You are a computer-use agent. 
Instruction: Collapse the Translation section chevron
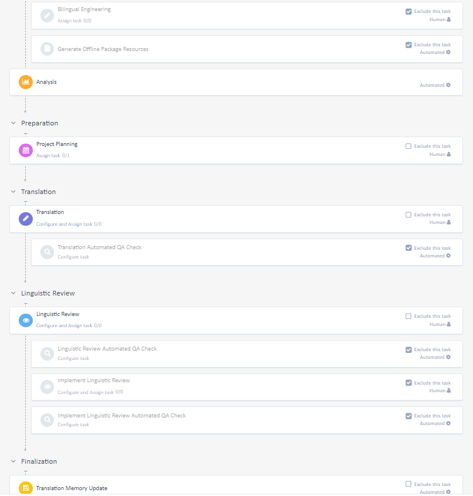13,192
